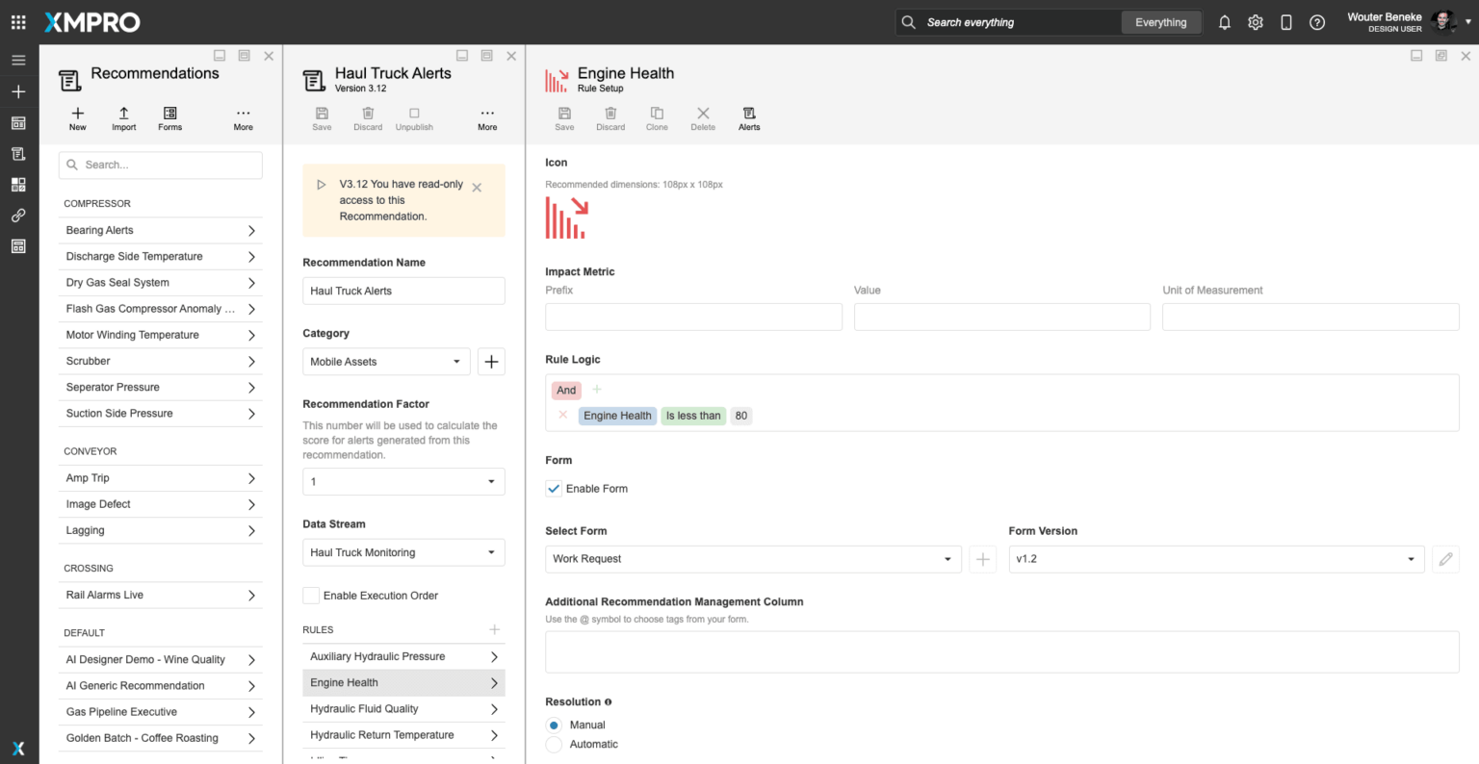This screenshot has width=1479, height=764.
Task: Click the And operator in Rule Logic
Action: (x=566, y=391)
